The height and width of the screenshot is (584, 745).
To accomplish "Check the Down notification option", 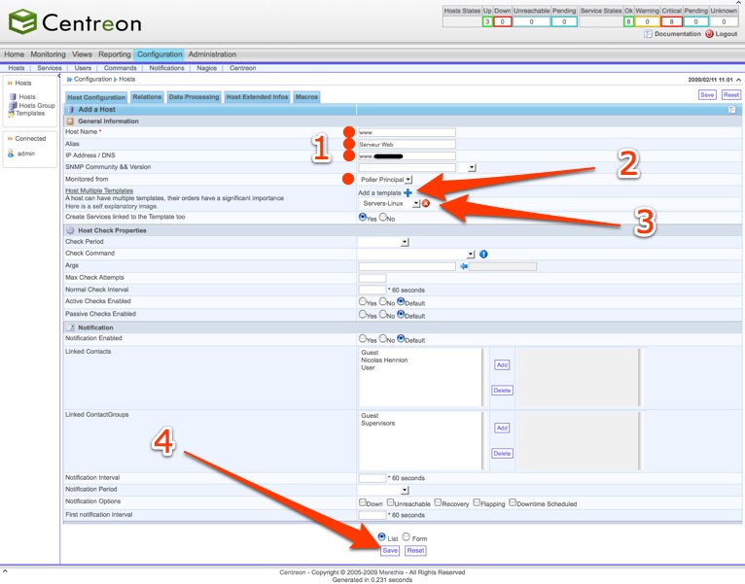I will click(363, 502).
